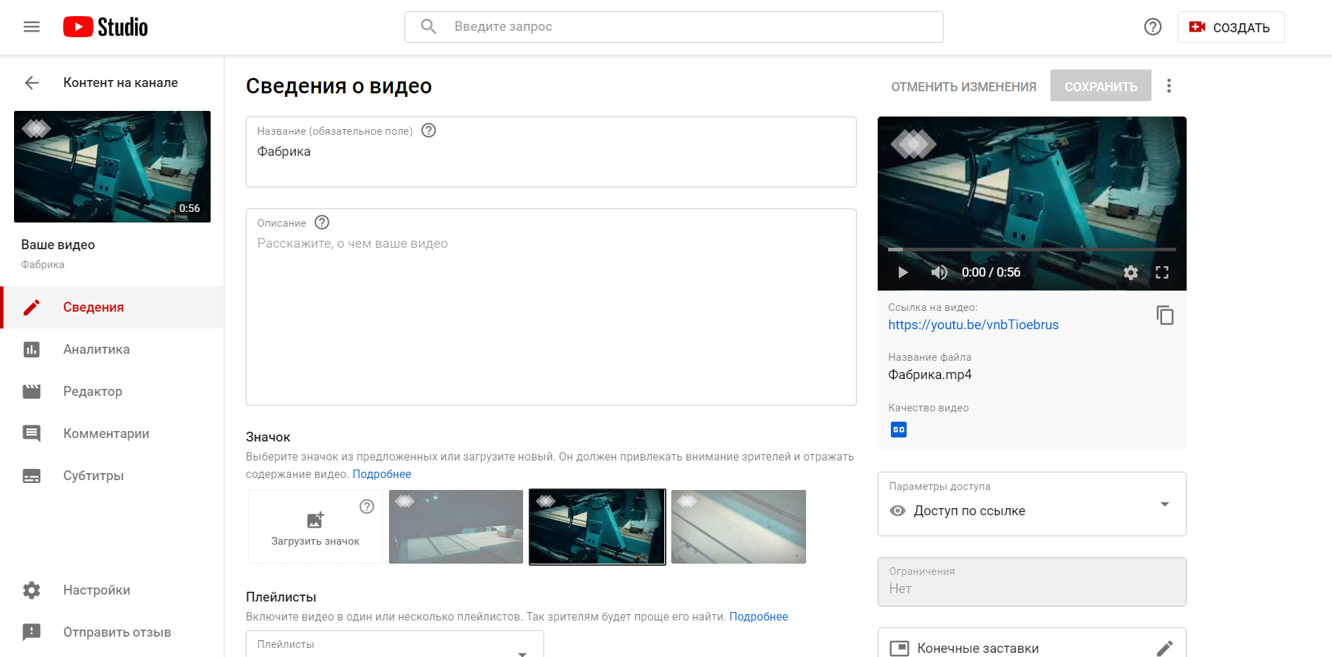
Task: Open Комментарии in the sidebar
Action: coord(112,434)
